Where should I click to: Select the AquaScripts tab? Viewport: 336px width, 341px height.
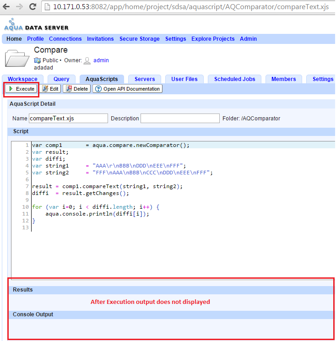pos(102,79)
